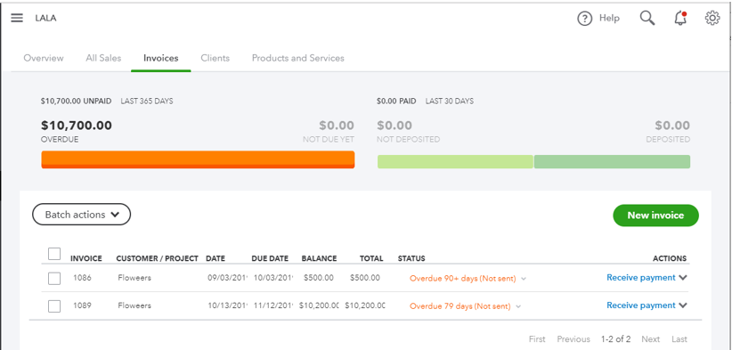Viewport: 732px width, 350px height.
Task: Go to the First page
Action: click(537, 339)
